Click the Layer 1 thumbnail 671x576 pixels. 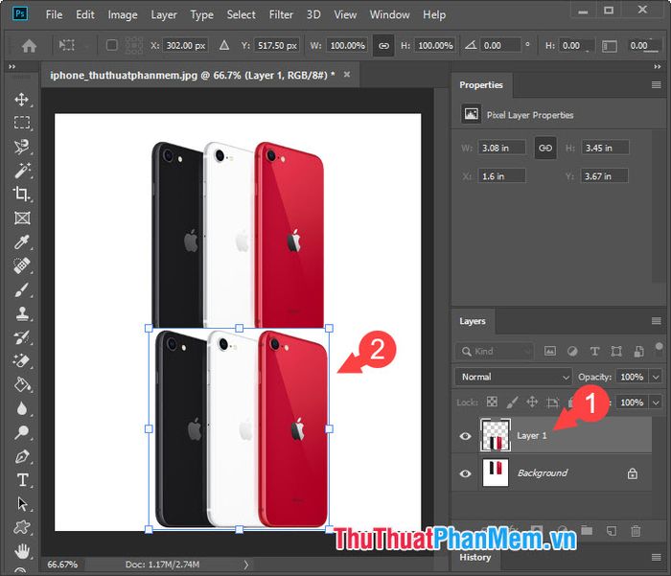click(496, 435)
